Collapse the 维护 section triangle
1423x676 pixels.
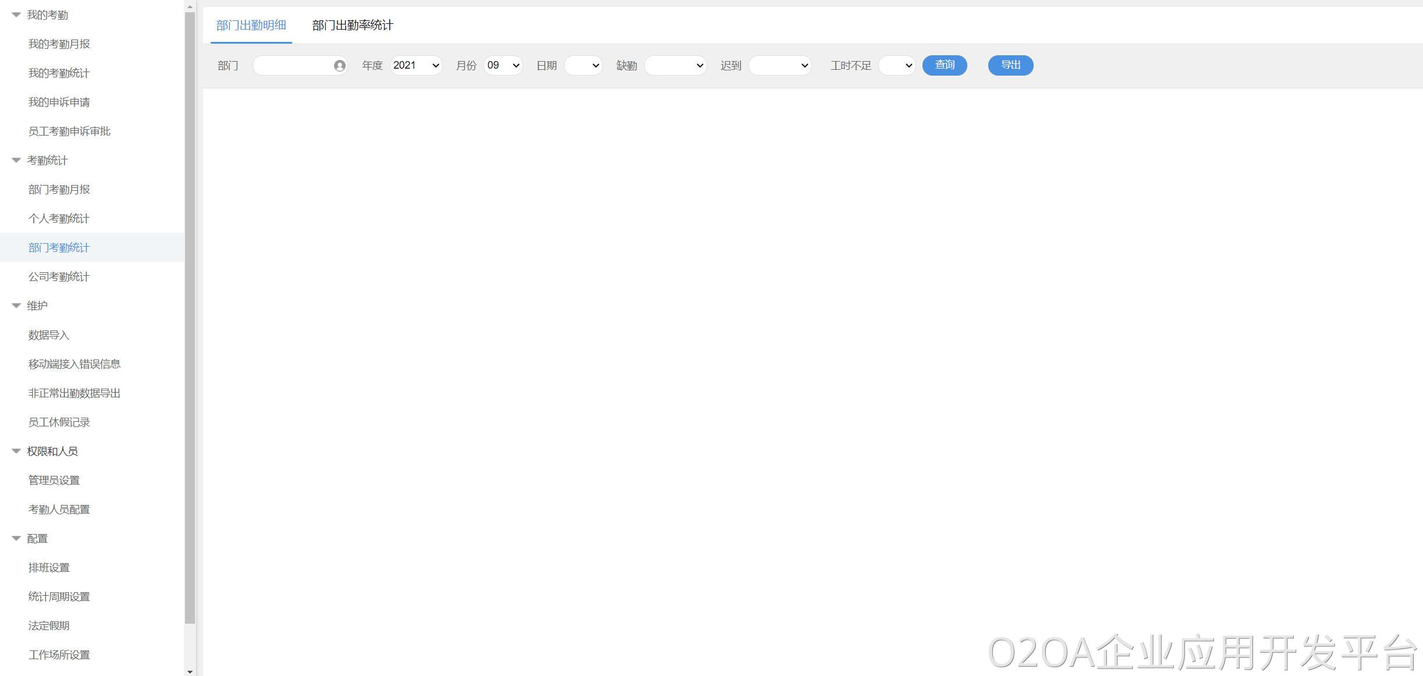(x=16, y=306)
